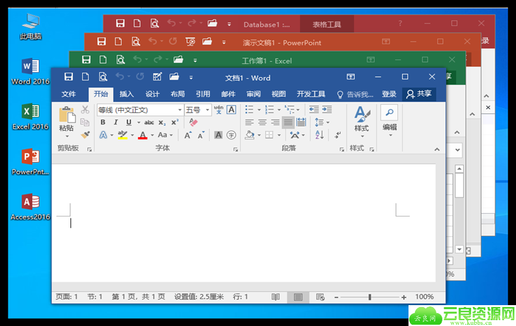Click inside the blank document page
The height and width of the screenshot is (326, 516).
click(244, 223)
